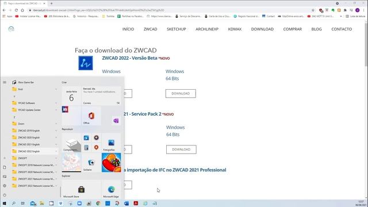Open Office tile in Start menu
The height and width of the screenshot is (207, 368).
click(91, 116)
